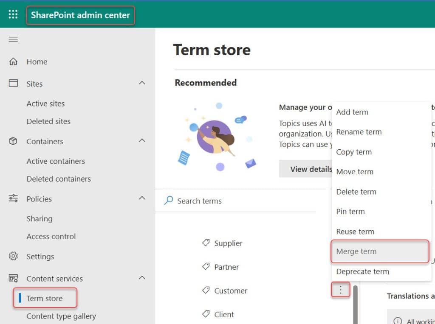The image size is (435, 324).
Task: Open Deleted containers page
Action: tap(59, 179)
